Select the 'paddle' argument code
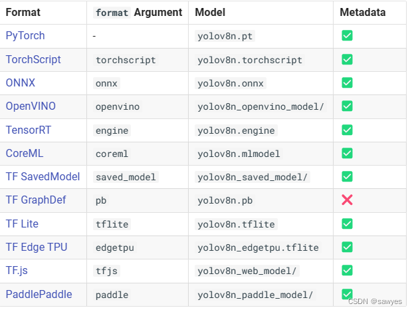Image resolution: width=412 pixels, height=312 pixels. [x=112, y=295]
